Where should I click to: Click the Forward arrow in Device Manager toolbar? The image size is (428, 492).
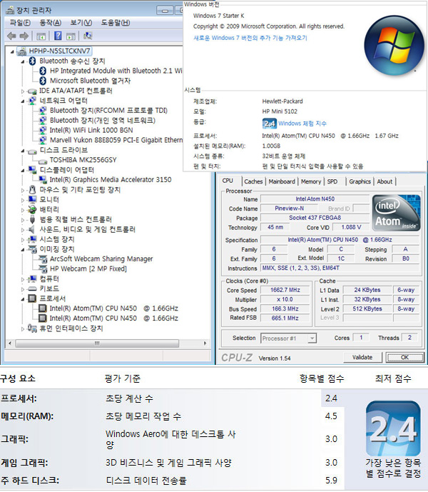click(24, 36)
